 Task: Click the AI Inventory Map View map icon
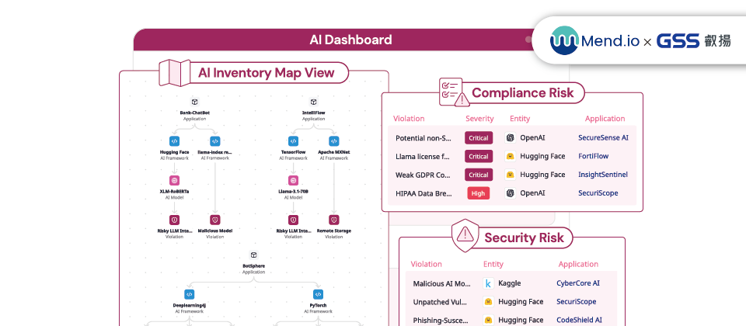175,73
